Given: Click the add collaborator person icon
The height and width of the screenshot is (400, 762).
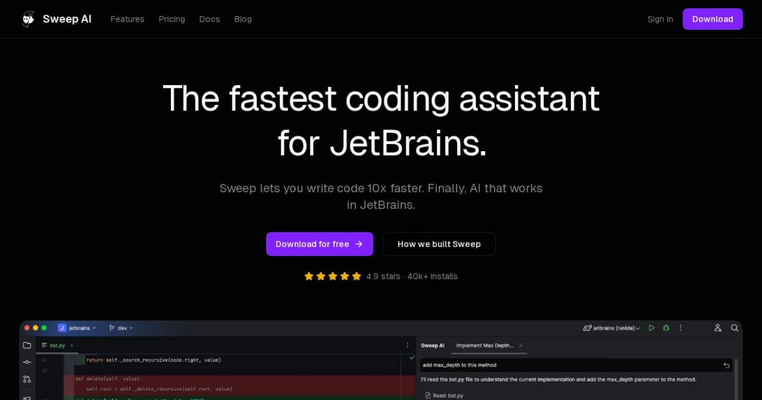Looking at the screenshot, I should coord(718,328).
